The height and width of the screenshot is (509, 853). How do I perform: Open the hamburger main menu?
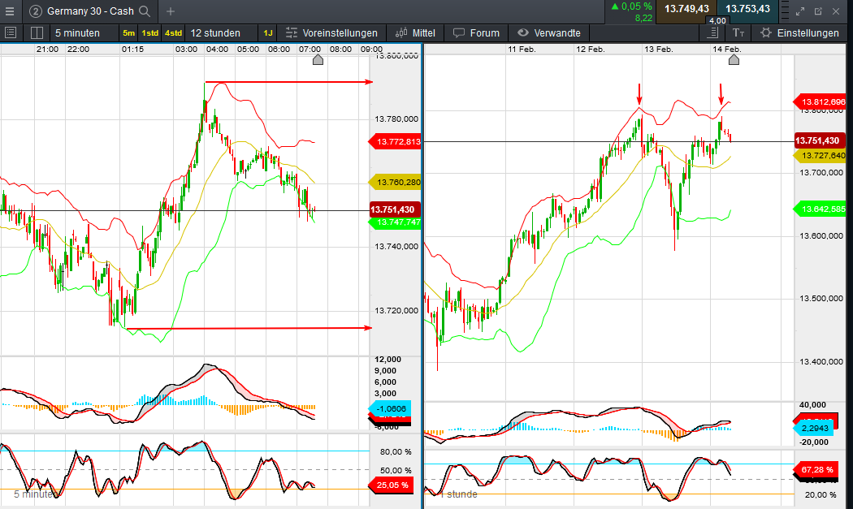click(x=10, y=11)
